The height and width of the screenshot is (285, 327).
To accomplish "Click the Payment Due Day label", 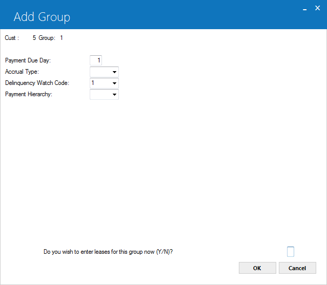I will pyautogui.click(x=28, y=60).
